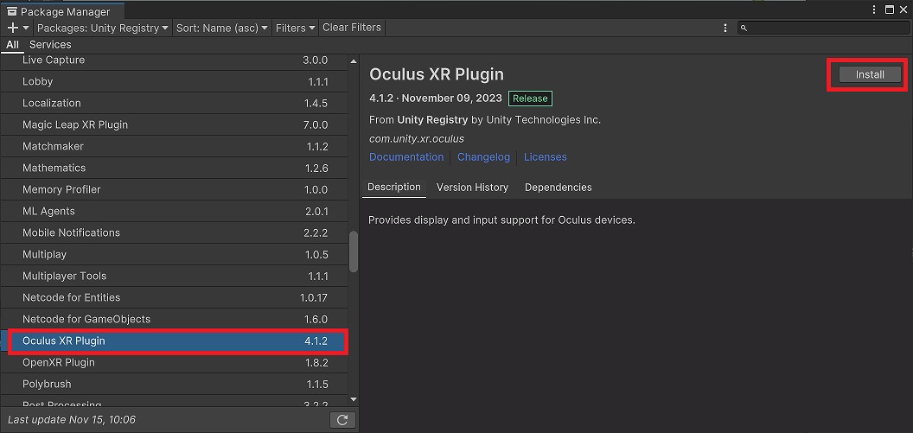Switch to the Services tab
The image size is (913, 433).
click(50, 45)
